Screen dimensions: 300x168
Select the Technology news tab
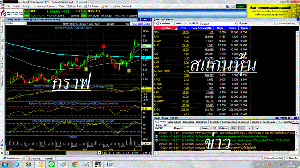[x=269, y=122]
